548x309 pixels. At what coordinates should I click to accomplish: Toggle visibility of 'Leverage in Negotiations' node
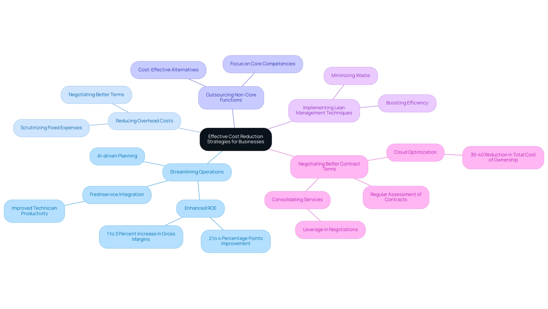[x=330, y=229]
